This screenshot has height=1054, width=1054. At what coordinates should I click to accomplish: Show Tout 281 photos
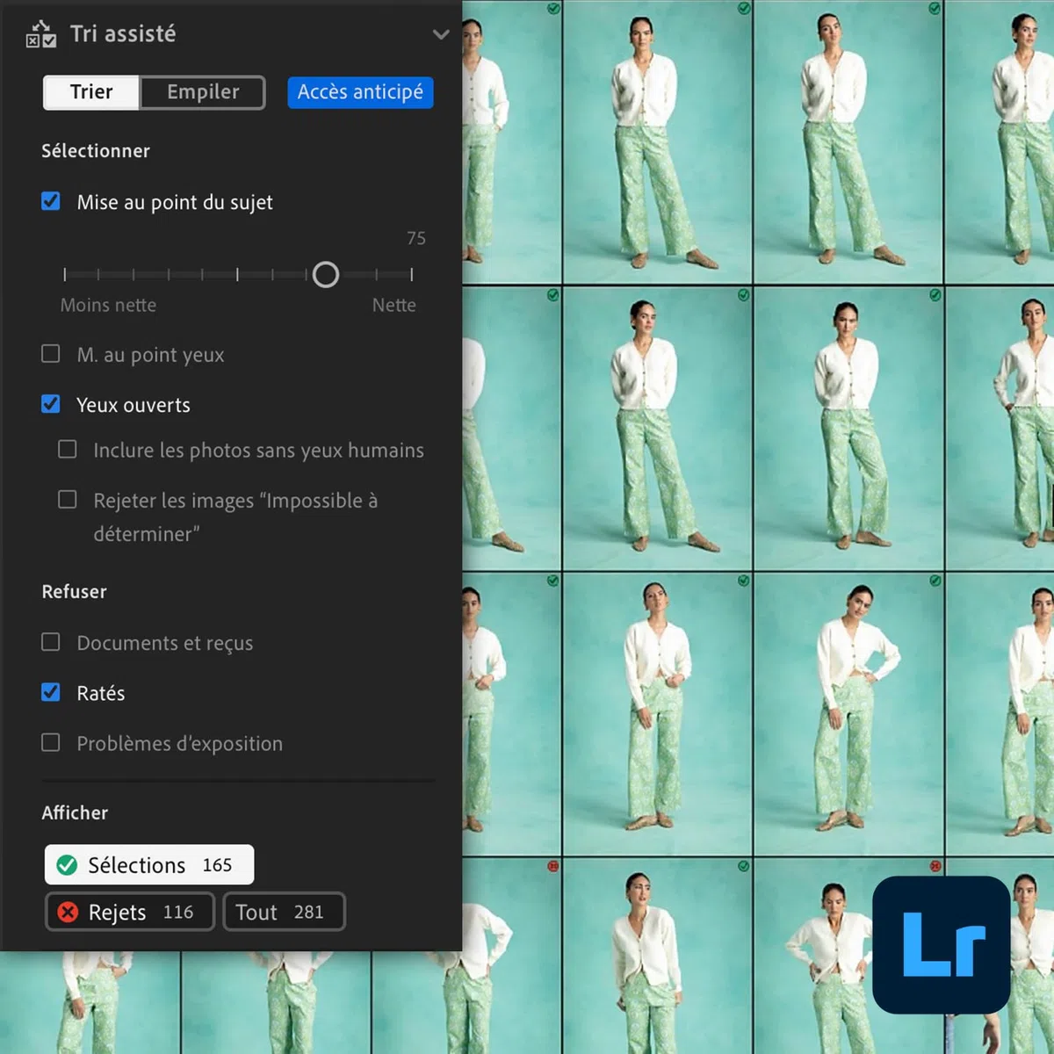[x=285, y=912]
